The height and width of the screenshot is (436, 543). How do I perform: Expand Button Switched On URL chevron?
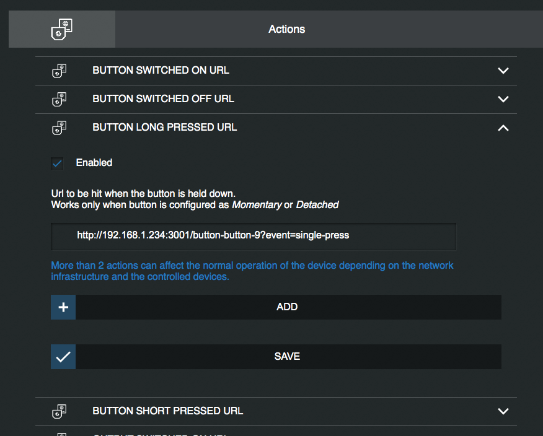click(503, 71)
